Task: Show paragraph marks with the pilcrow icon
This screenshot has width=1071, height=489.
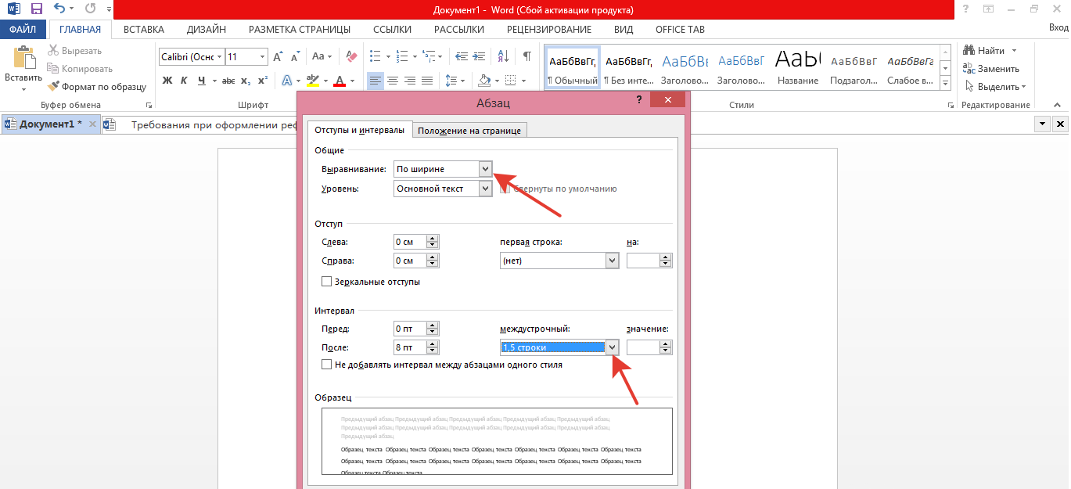Action: point(527,56)
